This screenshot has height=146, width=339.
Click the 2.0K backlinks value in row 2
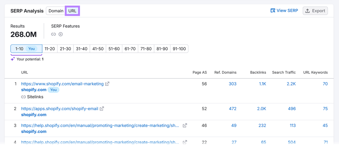261,109
